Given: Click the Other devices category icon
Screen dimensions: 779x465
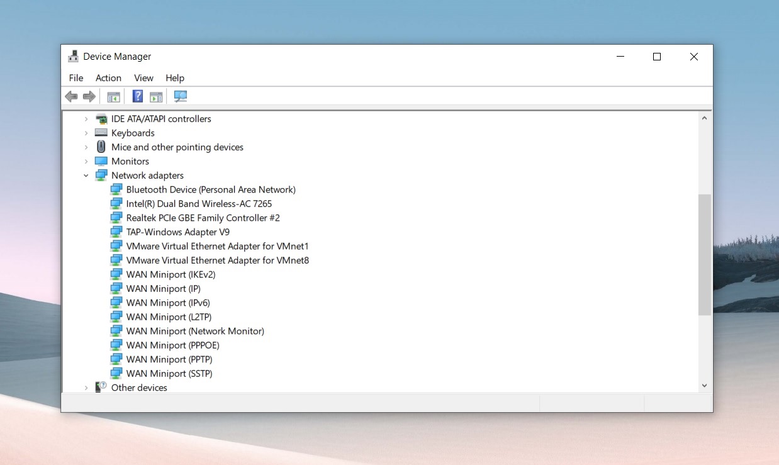Looking at the screenshot, I should pyautogui.click(x=101, y=387).
